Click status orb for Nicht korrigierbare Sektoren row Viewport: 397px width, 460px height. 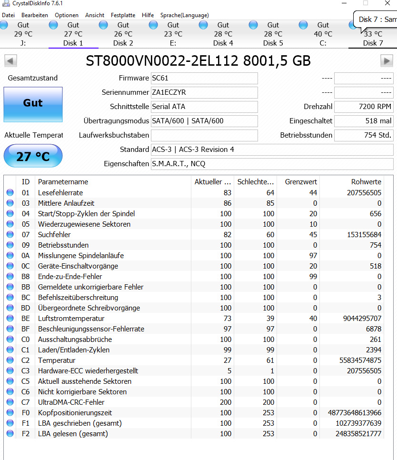point(10,391)
